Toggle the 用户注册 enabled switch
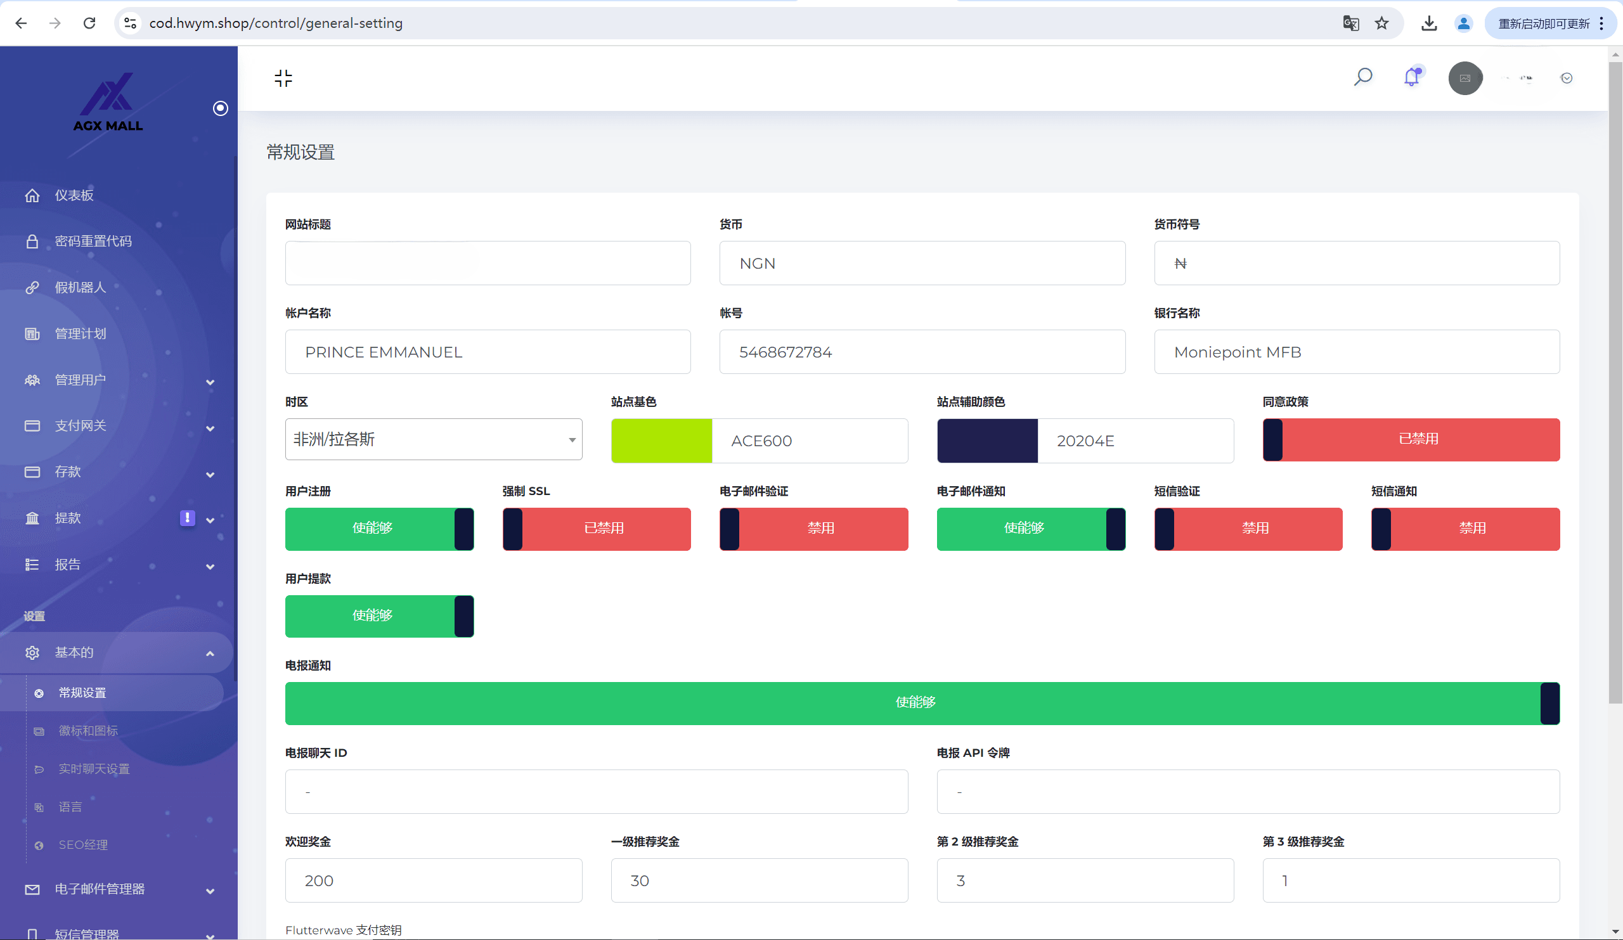The width and height of the screenshot is (1623, 940). tap(379, 529)
